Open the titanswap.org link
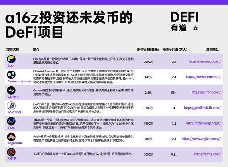 click(x=203, y=123)
